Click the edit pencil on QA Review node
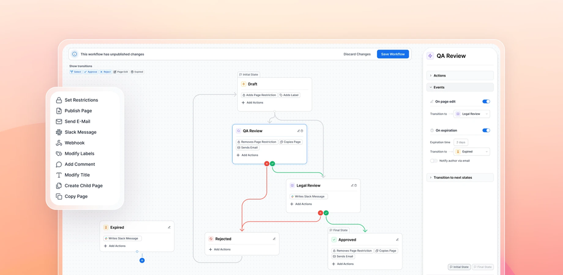 pos(298,131)
